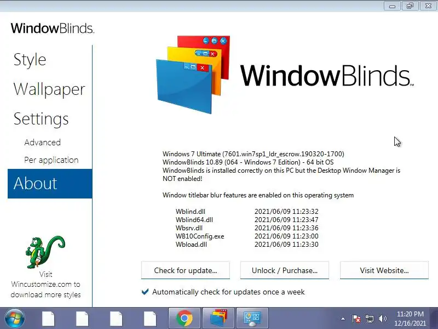Image resolution: width=438 pixels, height=329 pixels.
Task: Click the volume speaker tray icon
Action: (382, 319)
